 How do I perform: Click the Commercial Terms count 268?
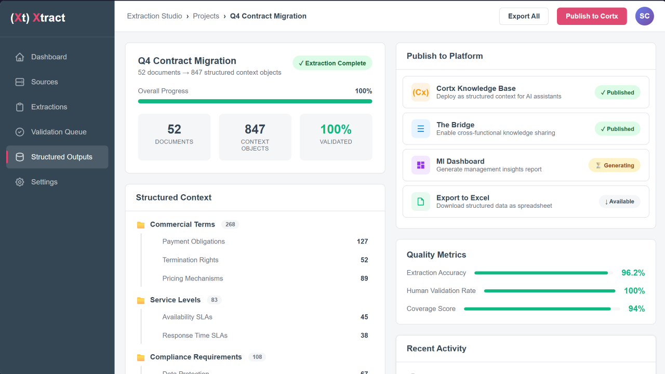[230, 225]
